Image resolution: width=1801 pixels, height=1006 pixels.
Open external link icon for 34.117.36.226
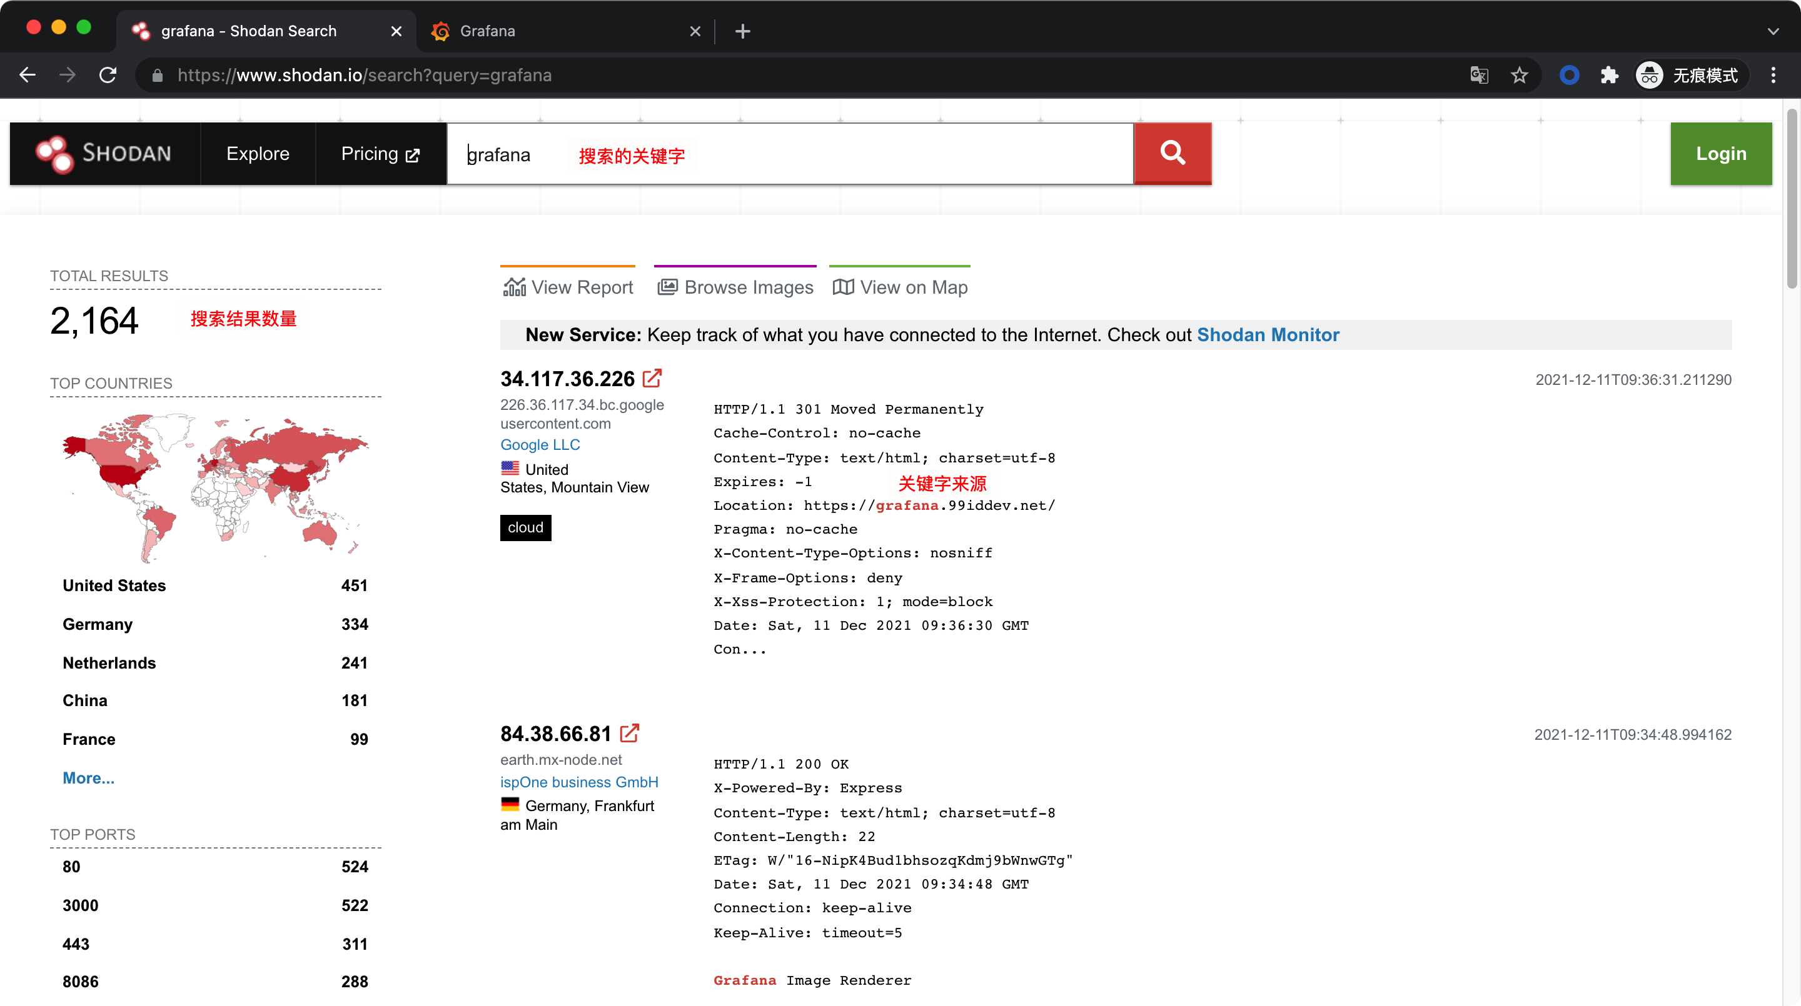tap(652, 379)
